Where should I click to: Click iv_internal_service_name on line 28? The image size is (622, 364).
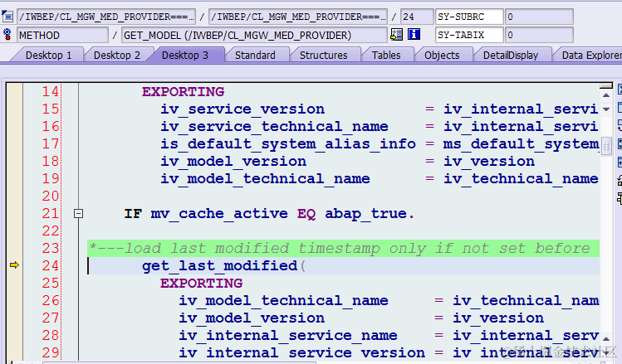pos(288,336)
